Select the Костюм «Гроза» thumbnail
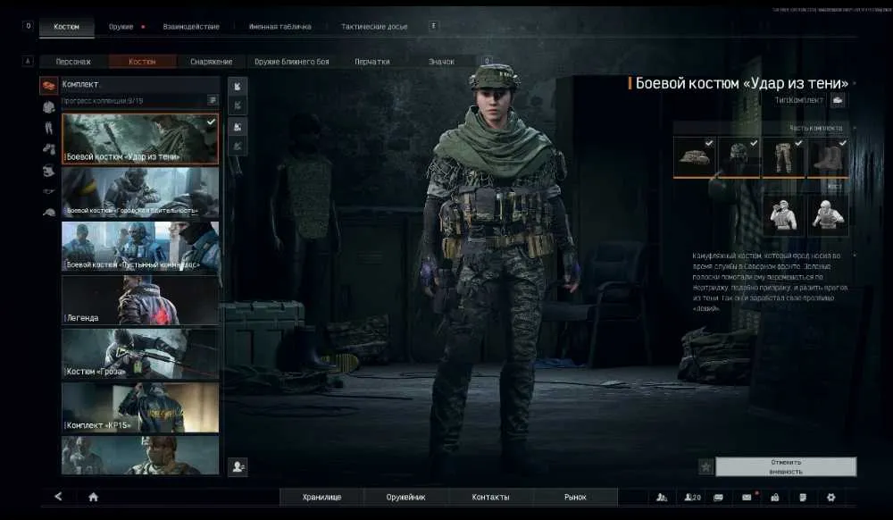Image resolution: width=893 pixels, height=520 pixels. pyautogui.click(x=140, y=354)
